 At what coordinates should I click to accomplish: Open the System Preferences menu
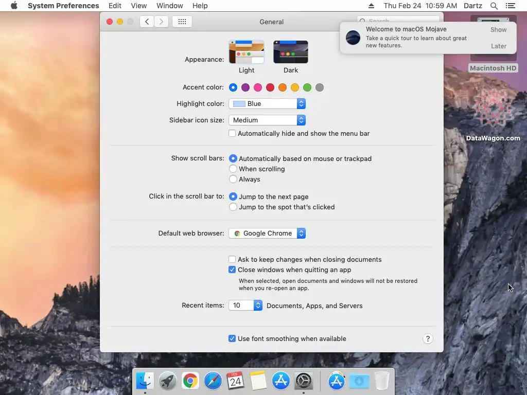tap(63, 6)
